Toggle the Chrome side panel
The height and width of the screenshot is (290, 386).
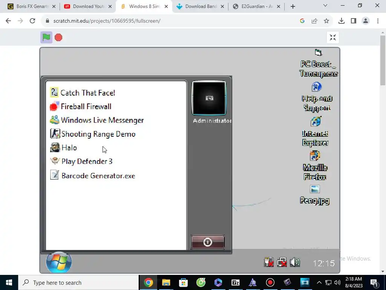pos(354,21)
